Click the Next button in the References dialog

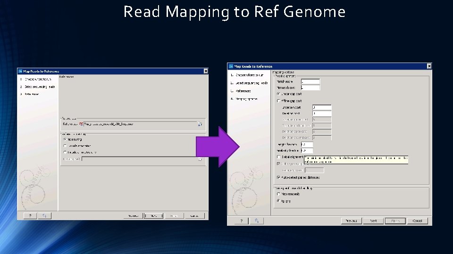click(x=153, y=216)
